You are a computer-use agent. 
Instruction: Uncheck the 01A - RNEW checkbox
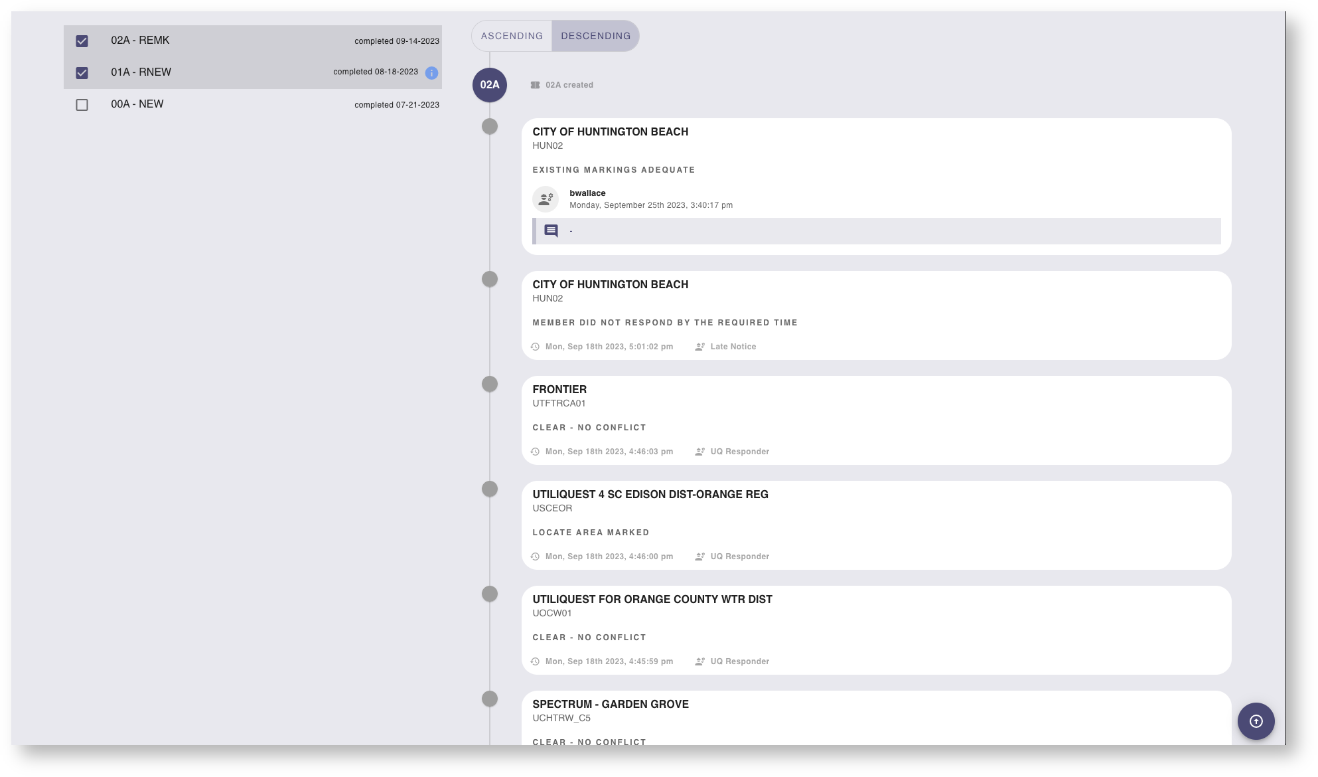(82, 73)
